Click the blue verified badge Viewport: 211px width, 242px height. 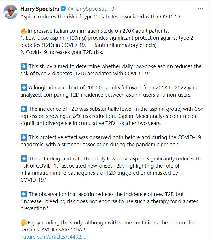pos(64,9)
